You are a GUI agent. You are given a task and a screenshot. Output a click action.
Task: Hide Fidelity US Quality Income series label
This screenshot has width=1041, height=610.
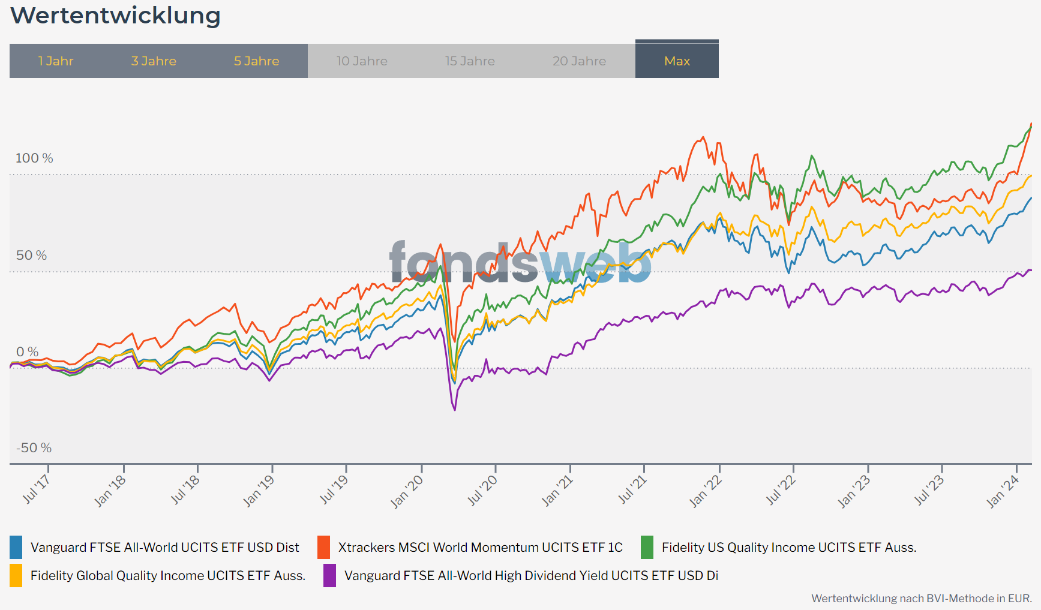(788, 547)
